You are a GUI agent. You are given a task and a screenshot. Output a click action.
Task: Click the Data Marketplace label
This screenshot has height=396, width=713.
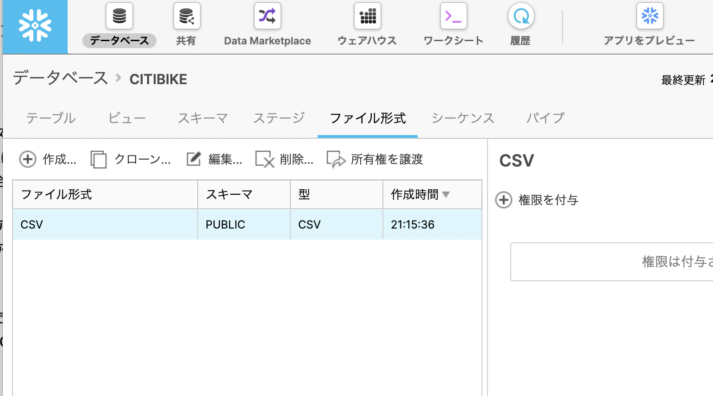[268, 41]
